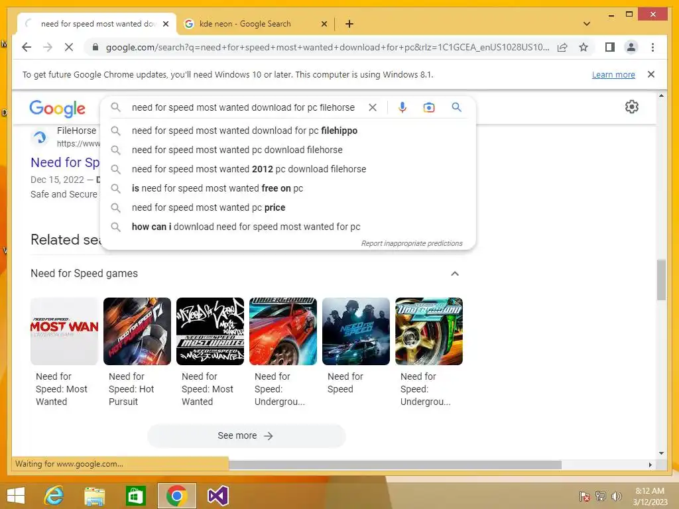Screen dimensions: 679x509
Task: Dismiss the Chrome update notification bar
Action: [x=651, y=74]
